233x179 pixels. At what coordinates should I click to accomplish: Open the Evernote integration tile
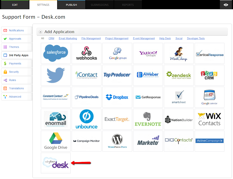pyautogui.click(x=148, y=119)
